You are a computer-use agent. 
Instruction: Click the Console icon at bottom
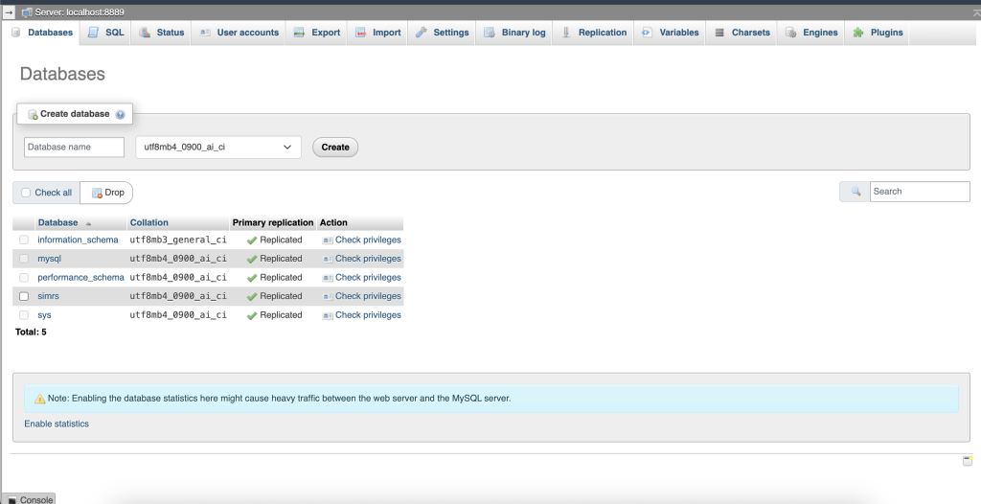12,499
